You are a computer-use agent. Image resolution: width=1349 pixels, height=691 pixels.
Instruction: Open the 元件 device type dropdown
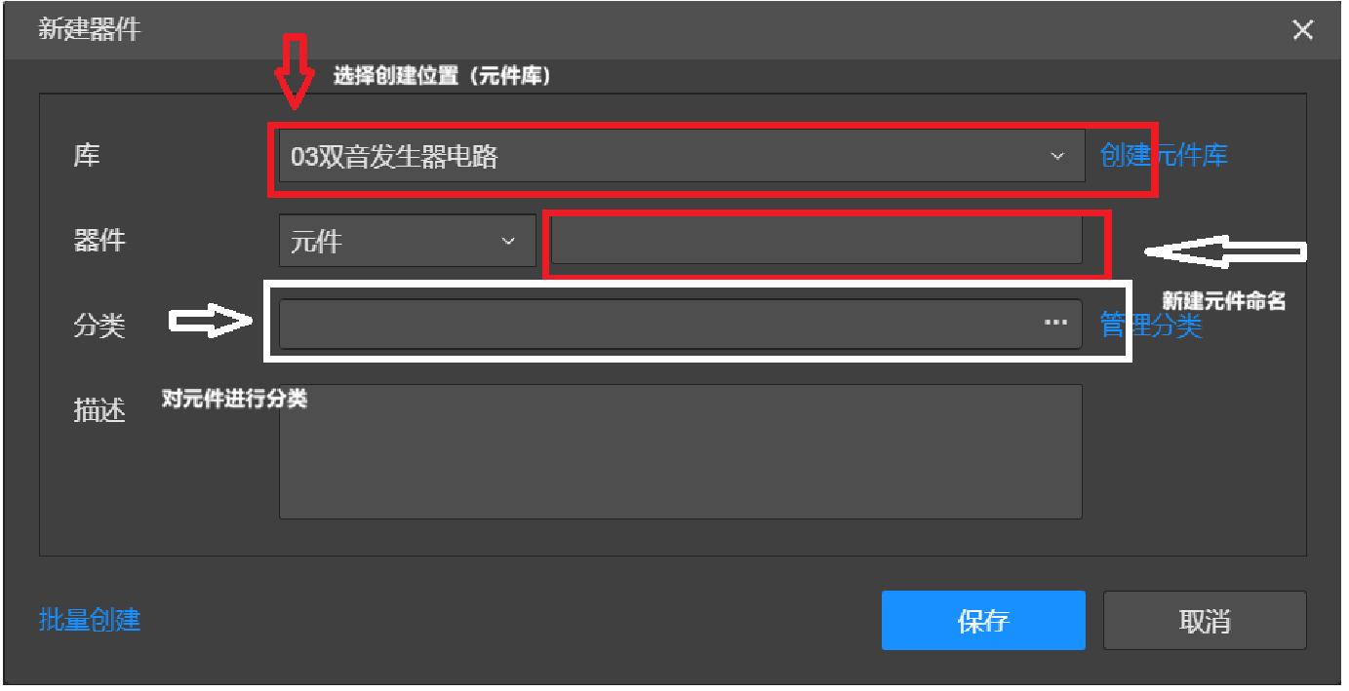click(408, 241)
